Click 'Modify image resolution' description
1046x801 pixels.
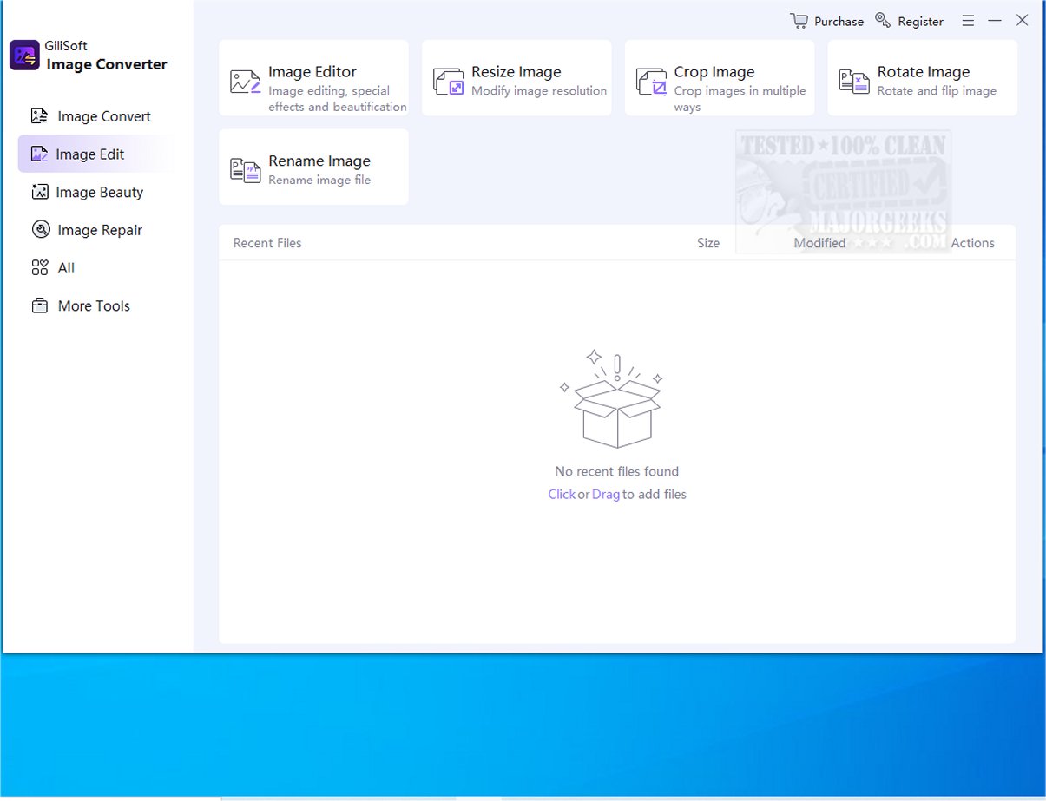pyautogui.click(x=539, y=91)
